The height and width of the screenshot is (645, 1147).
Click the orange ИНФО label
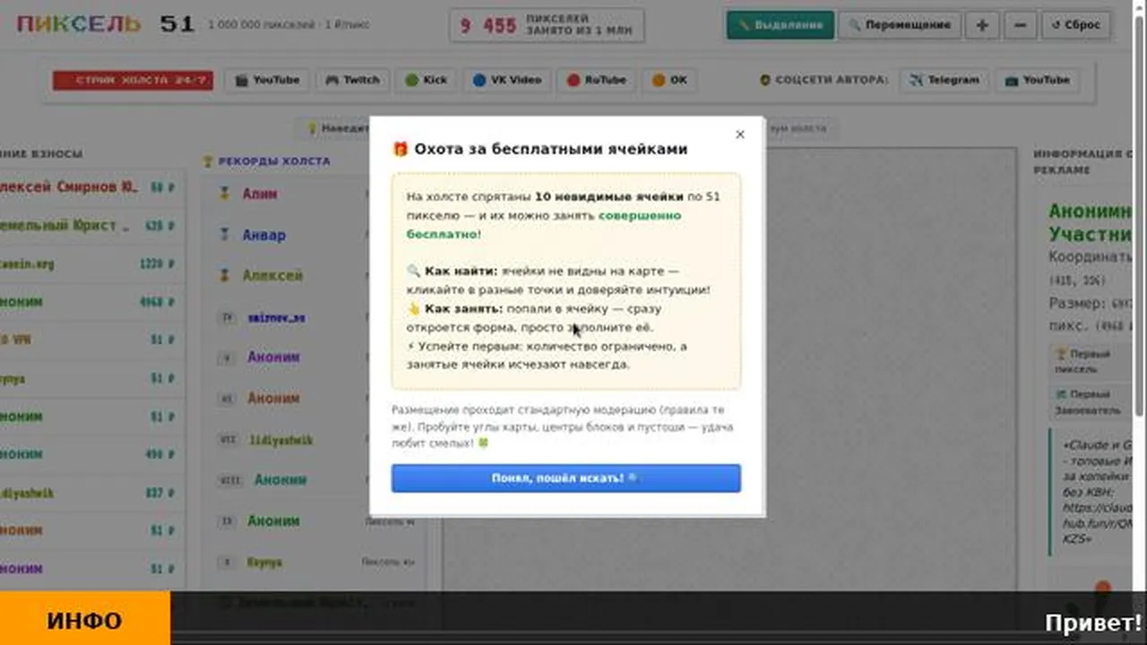[x=85, y=621]
